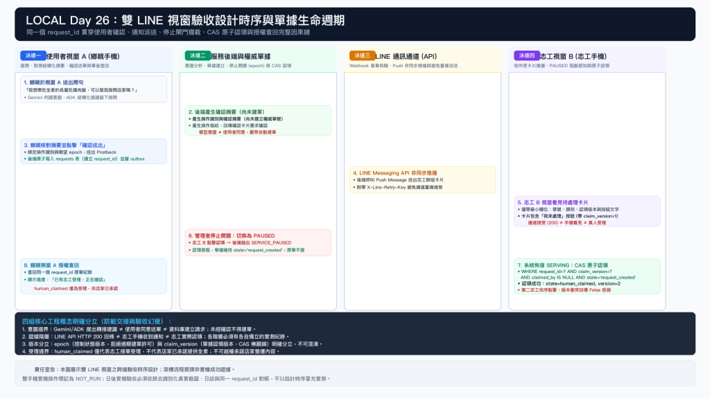710x399 pixels.
Task: Click the bullet 'Gemini 判讀意圖、ADK 結構化提議留下詢問'
Action: tap(71, 97)
